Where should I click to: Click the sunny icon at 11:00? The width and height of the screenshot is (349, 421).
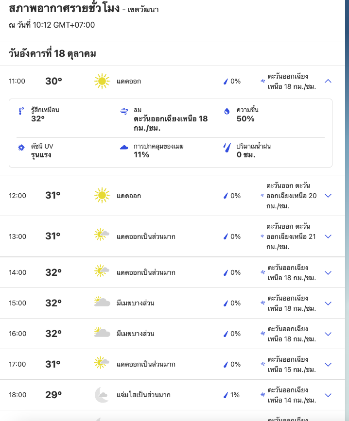[x=102, y=81]
